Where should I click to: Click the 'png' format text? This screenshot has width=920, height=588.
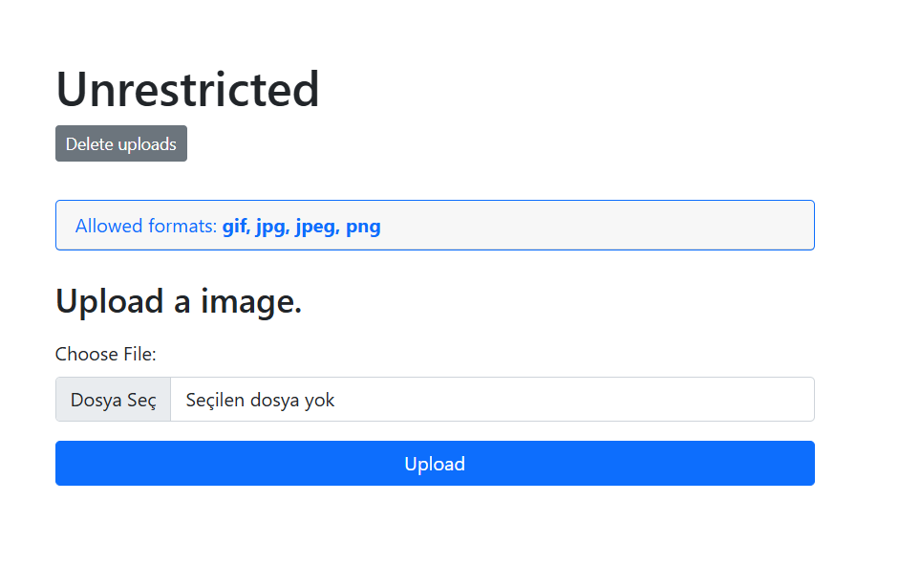coord(363,227)
